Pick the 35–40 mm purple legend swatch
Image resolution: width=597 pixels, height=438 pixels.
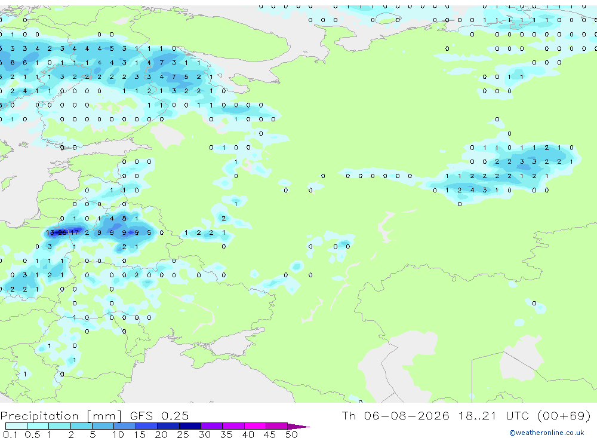(233, 426)
